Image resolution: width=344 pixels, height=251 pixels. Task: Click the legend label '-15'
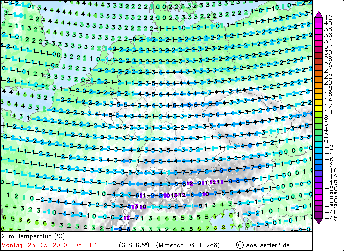coord(331,183)
